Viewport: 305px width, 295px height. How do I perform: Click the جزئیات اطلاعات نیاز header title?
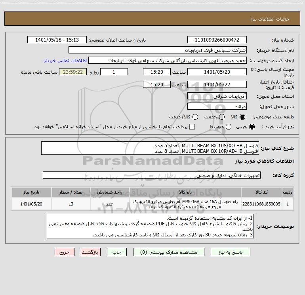pyautogui.click(x=270, y=19)
